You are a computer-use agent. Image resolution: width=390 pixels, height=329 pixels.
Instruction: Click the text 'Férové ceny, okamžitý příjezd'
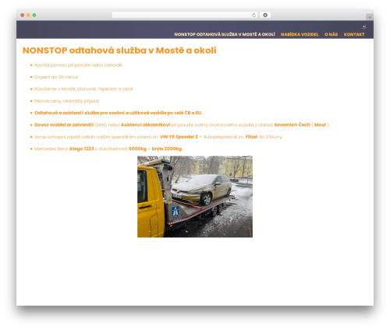click(66, 101)
